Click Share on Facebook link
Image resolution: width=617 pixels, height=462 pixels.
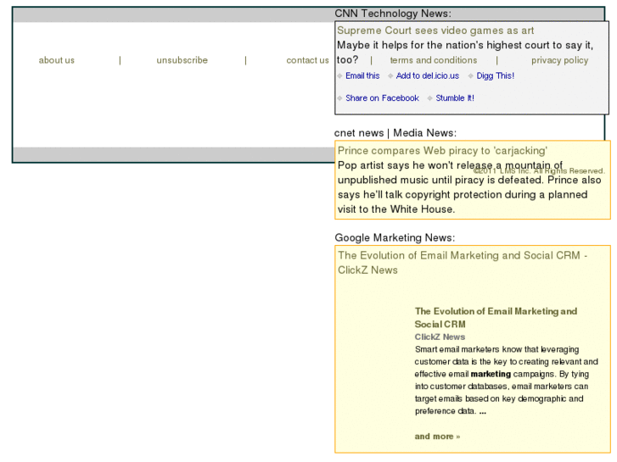click(x=382, y=97)
